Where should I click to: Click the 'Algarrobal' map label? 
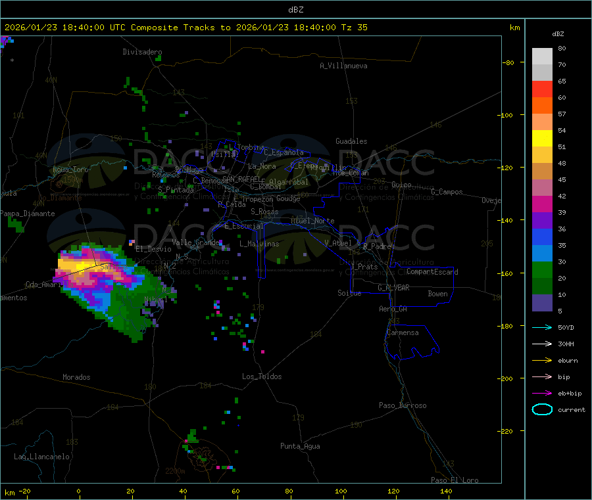289,182
